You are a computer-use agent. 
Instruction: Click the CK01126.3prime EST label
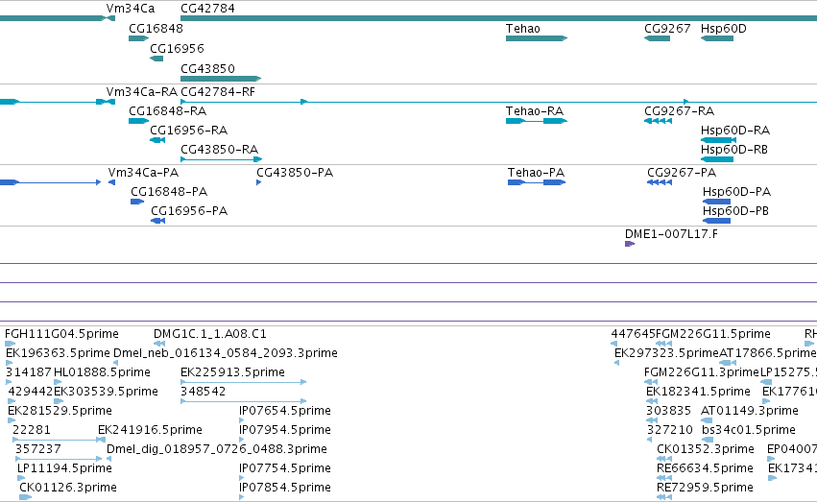tap(68, 488)
